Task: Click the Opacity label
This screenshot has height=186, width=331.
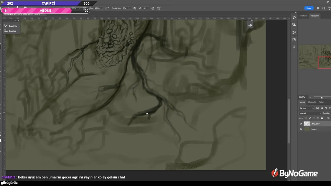Action: 326,113
